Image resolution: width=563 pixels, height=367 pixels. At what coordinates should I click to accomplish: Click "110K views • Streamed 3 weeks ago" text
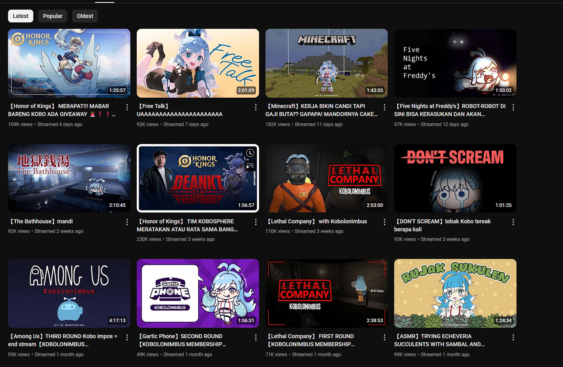pyautogui.click(x=304, y=231)
